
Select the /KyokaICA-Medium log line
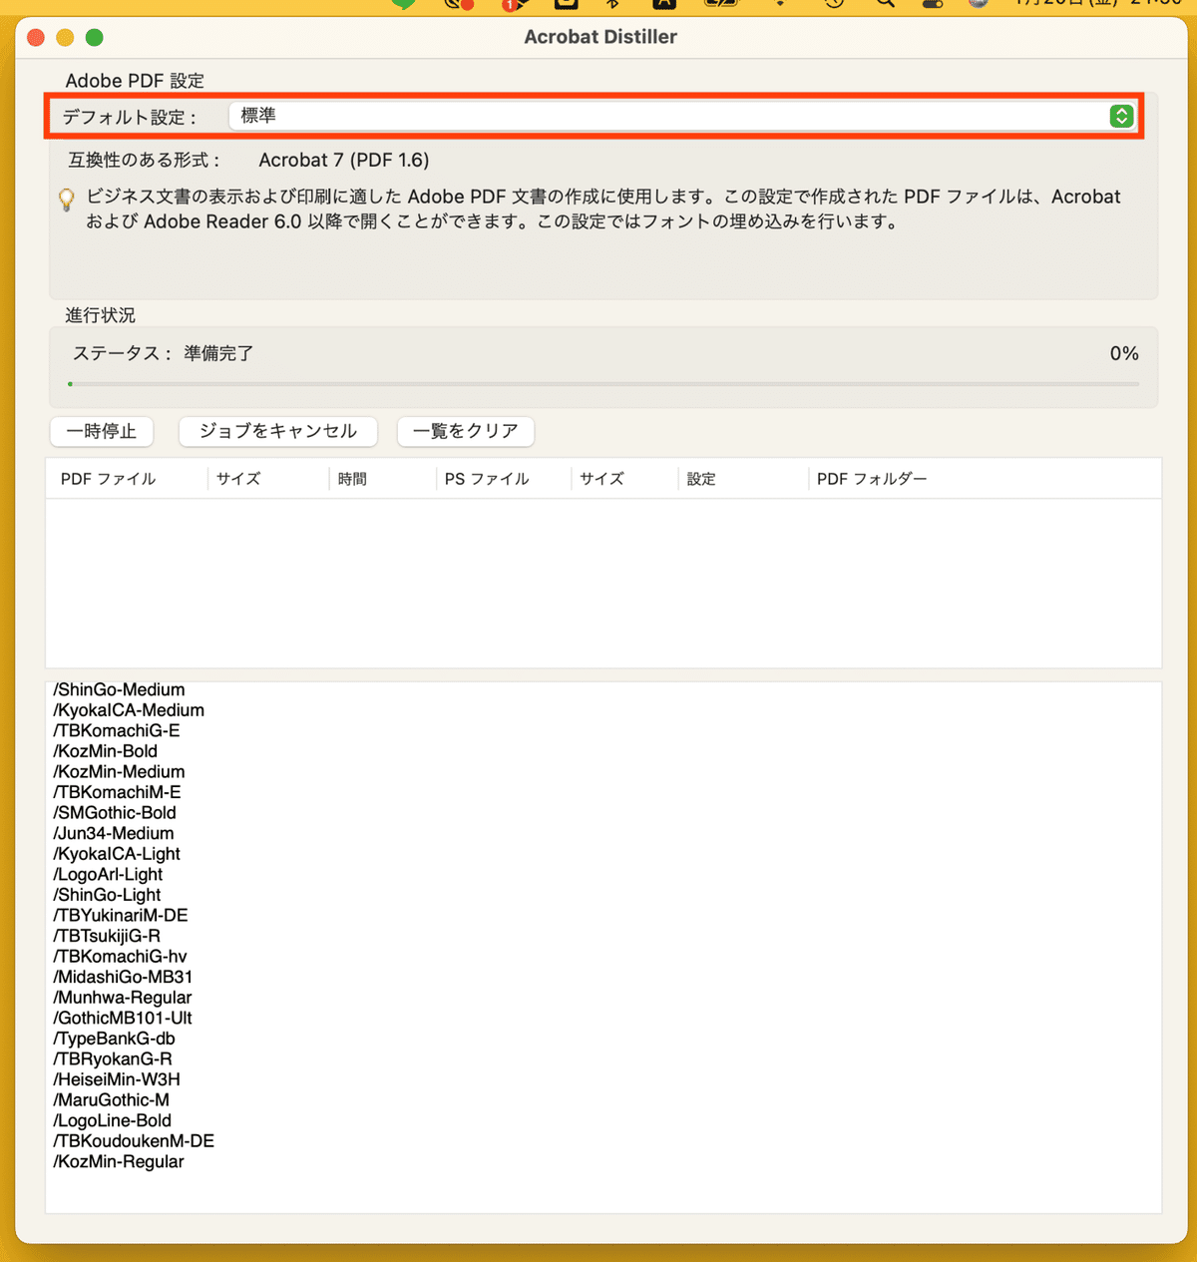(x=129, y=710)
